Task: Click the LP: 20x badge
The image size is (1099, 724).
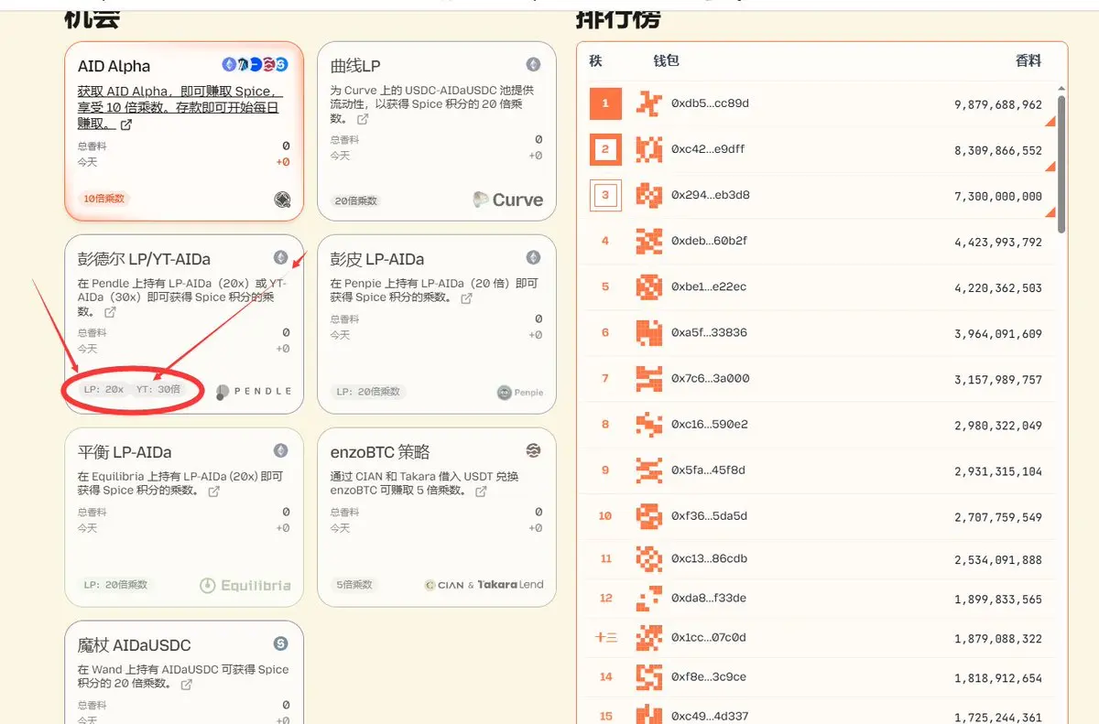Action: click(103, 389)
